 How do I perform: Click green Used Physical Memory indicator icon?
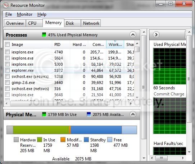pos(44,35)
